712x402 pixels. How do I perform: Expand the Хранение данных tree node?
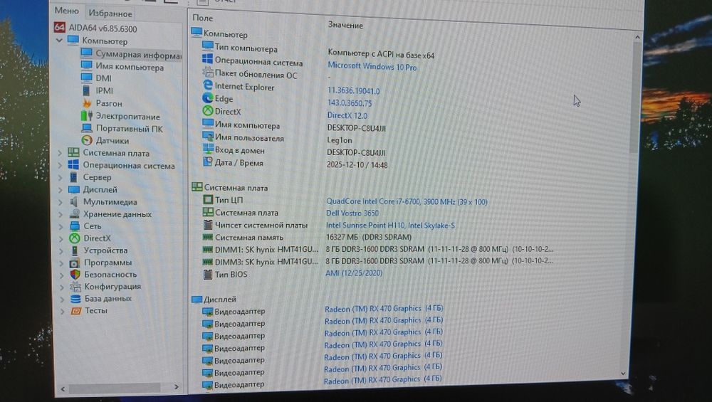(61, 214)
